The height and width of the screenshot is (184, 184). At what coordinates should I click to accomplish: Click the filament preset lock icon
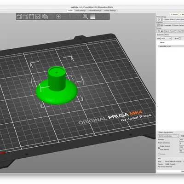[161, 25]
